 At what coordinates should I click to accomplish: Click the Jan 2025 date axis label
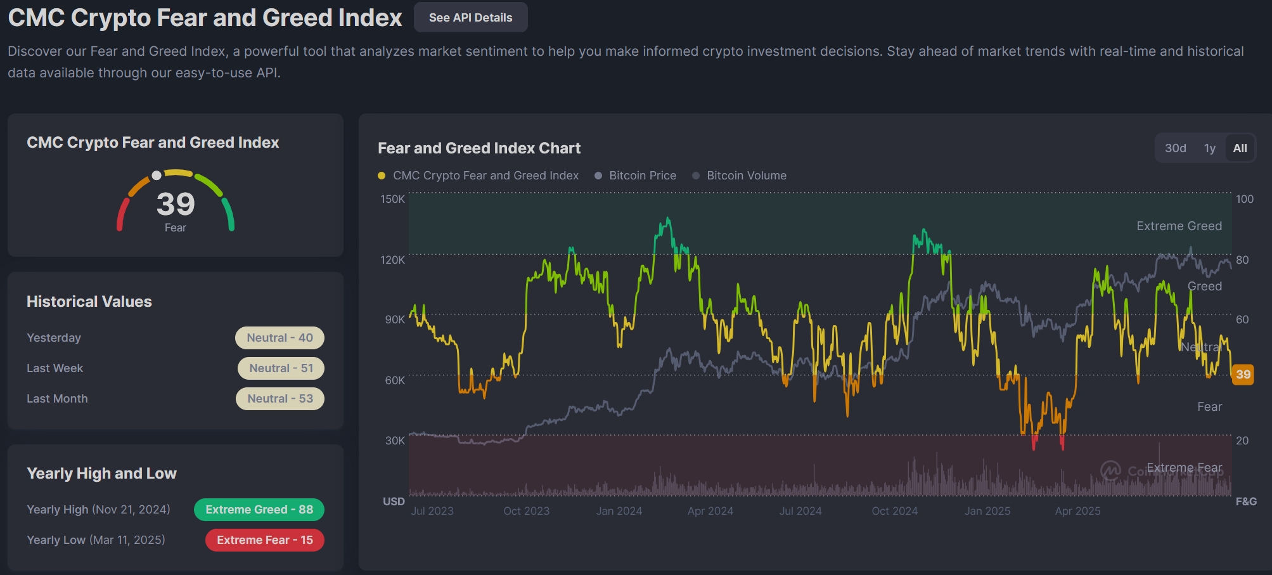pos(987,511)
